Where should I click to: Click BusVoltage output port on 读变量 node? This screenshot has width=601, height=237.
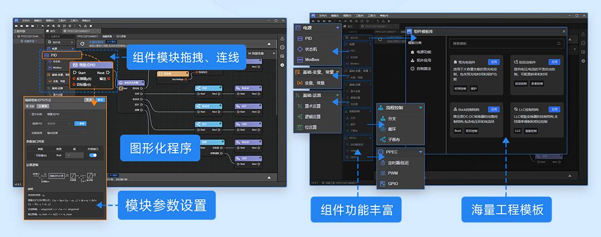point(185,79)
